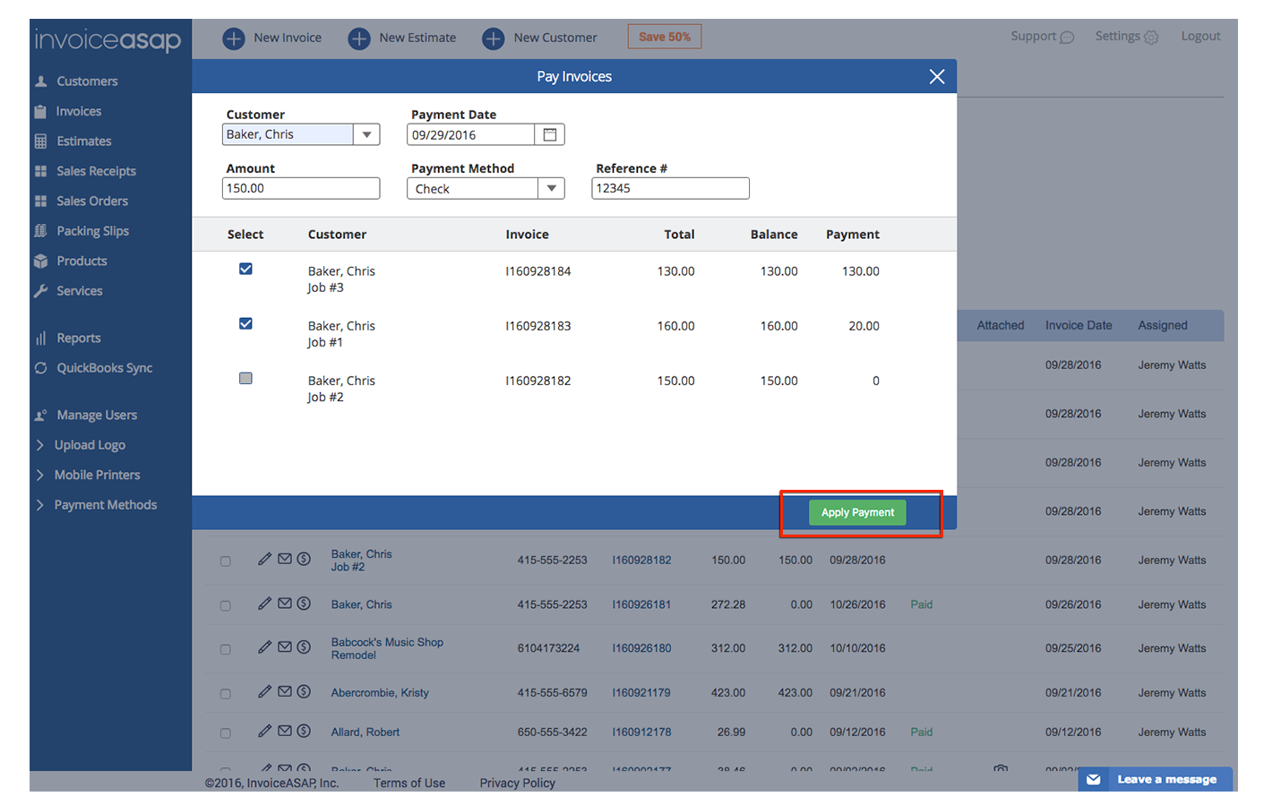The image size is (1264, 805).
Task: Uncheck the Job #1 invoice checkbox
Action: point(245,324)
